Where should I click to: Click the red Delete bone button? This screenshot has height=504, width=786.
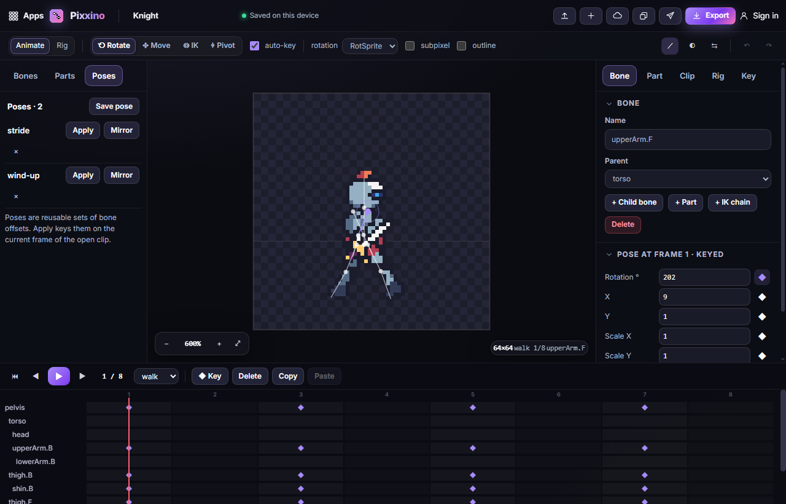tap(623, 224)
